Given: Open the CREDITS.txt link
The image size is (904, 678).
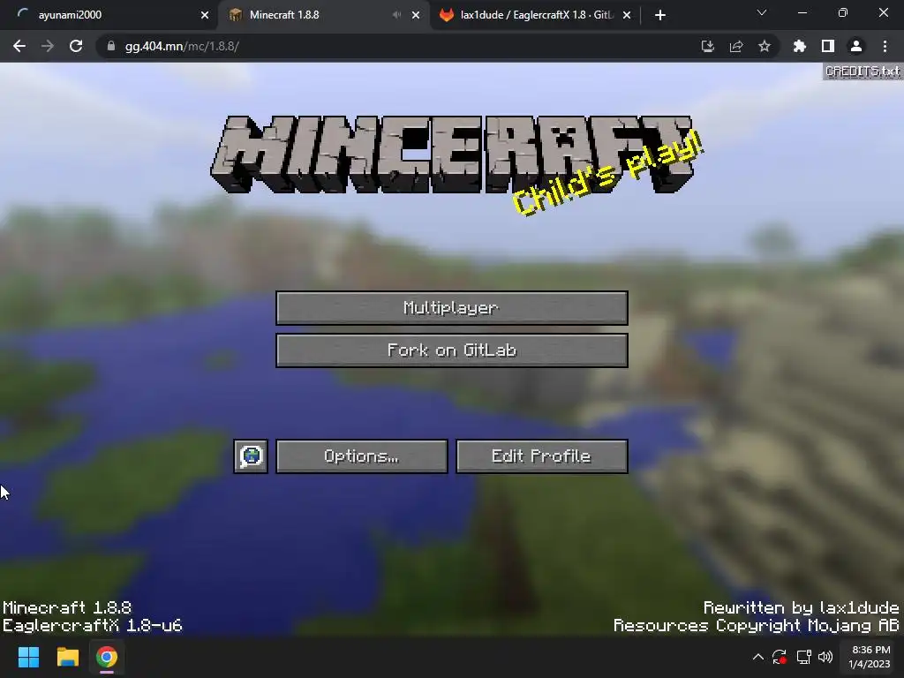Looking at the screenshot, I should click(862, 71).
